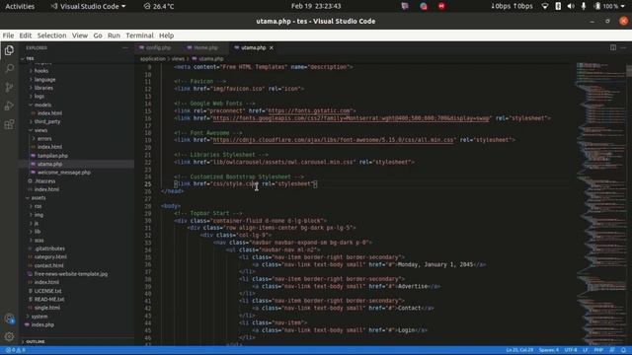632x355 pixels.
Task: Click the volume speaker icon in top bar
Action: [571, 6]
